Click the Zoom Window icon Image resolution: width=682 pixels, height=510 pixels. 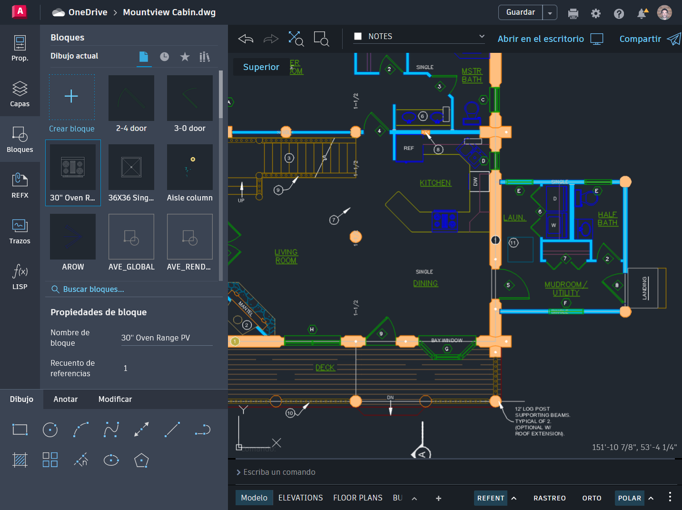[x=321, y=39]
